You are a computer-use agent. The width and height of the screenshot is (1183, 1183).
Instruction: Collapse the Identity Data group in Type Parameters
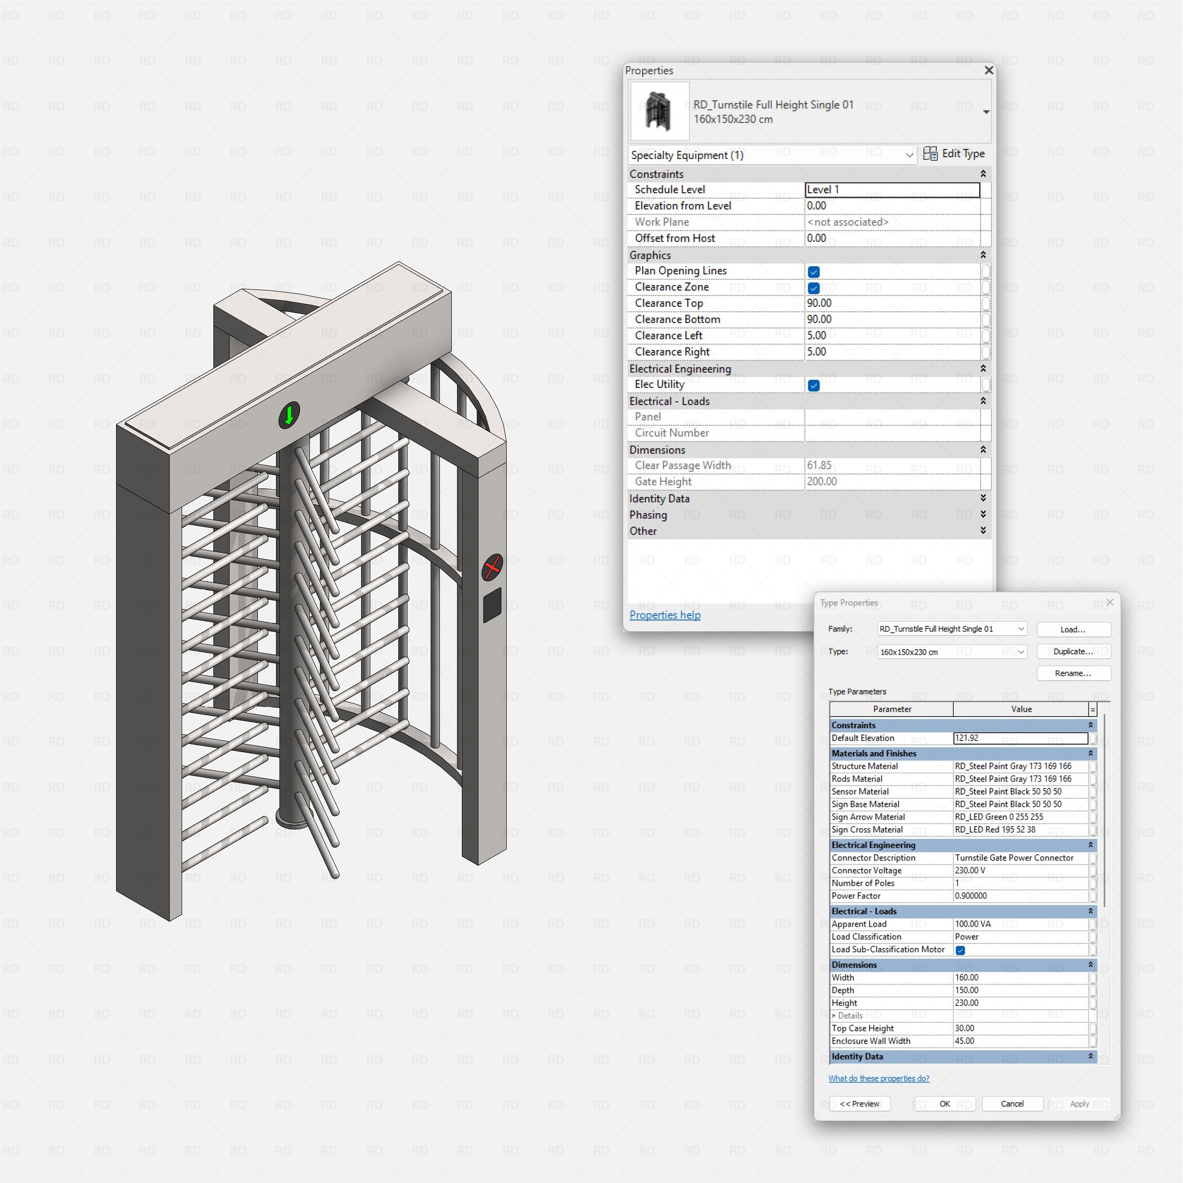[1091, 1056]
